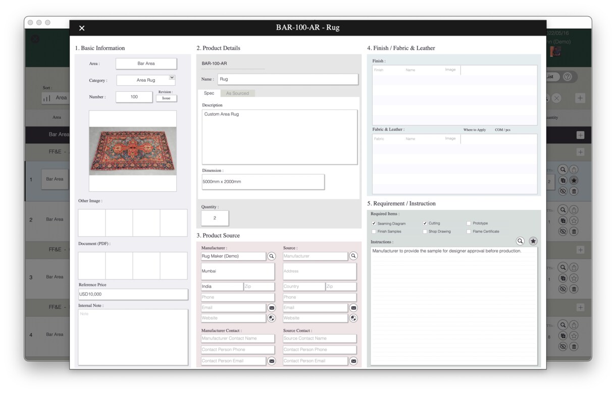Click the Instructions text area
This screenshot has height=393, width=616.
pos(454,306)
